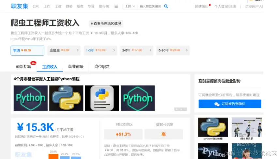Screen dimensions: 279x159
Task: Click the ad carousel pagination dots
Action: point(180,109)
